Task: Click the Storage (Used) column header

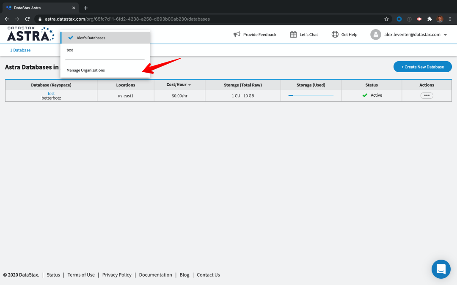Action: point(311,85)
